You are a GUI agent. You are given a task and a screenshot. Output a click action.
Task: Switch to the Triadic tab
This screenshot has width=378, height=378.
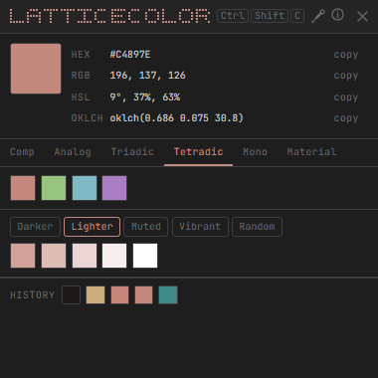pyautogui.click(x=132, y=152)
